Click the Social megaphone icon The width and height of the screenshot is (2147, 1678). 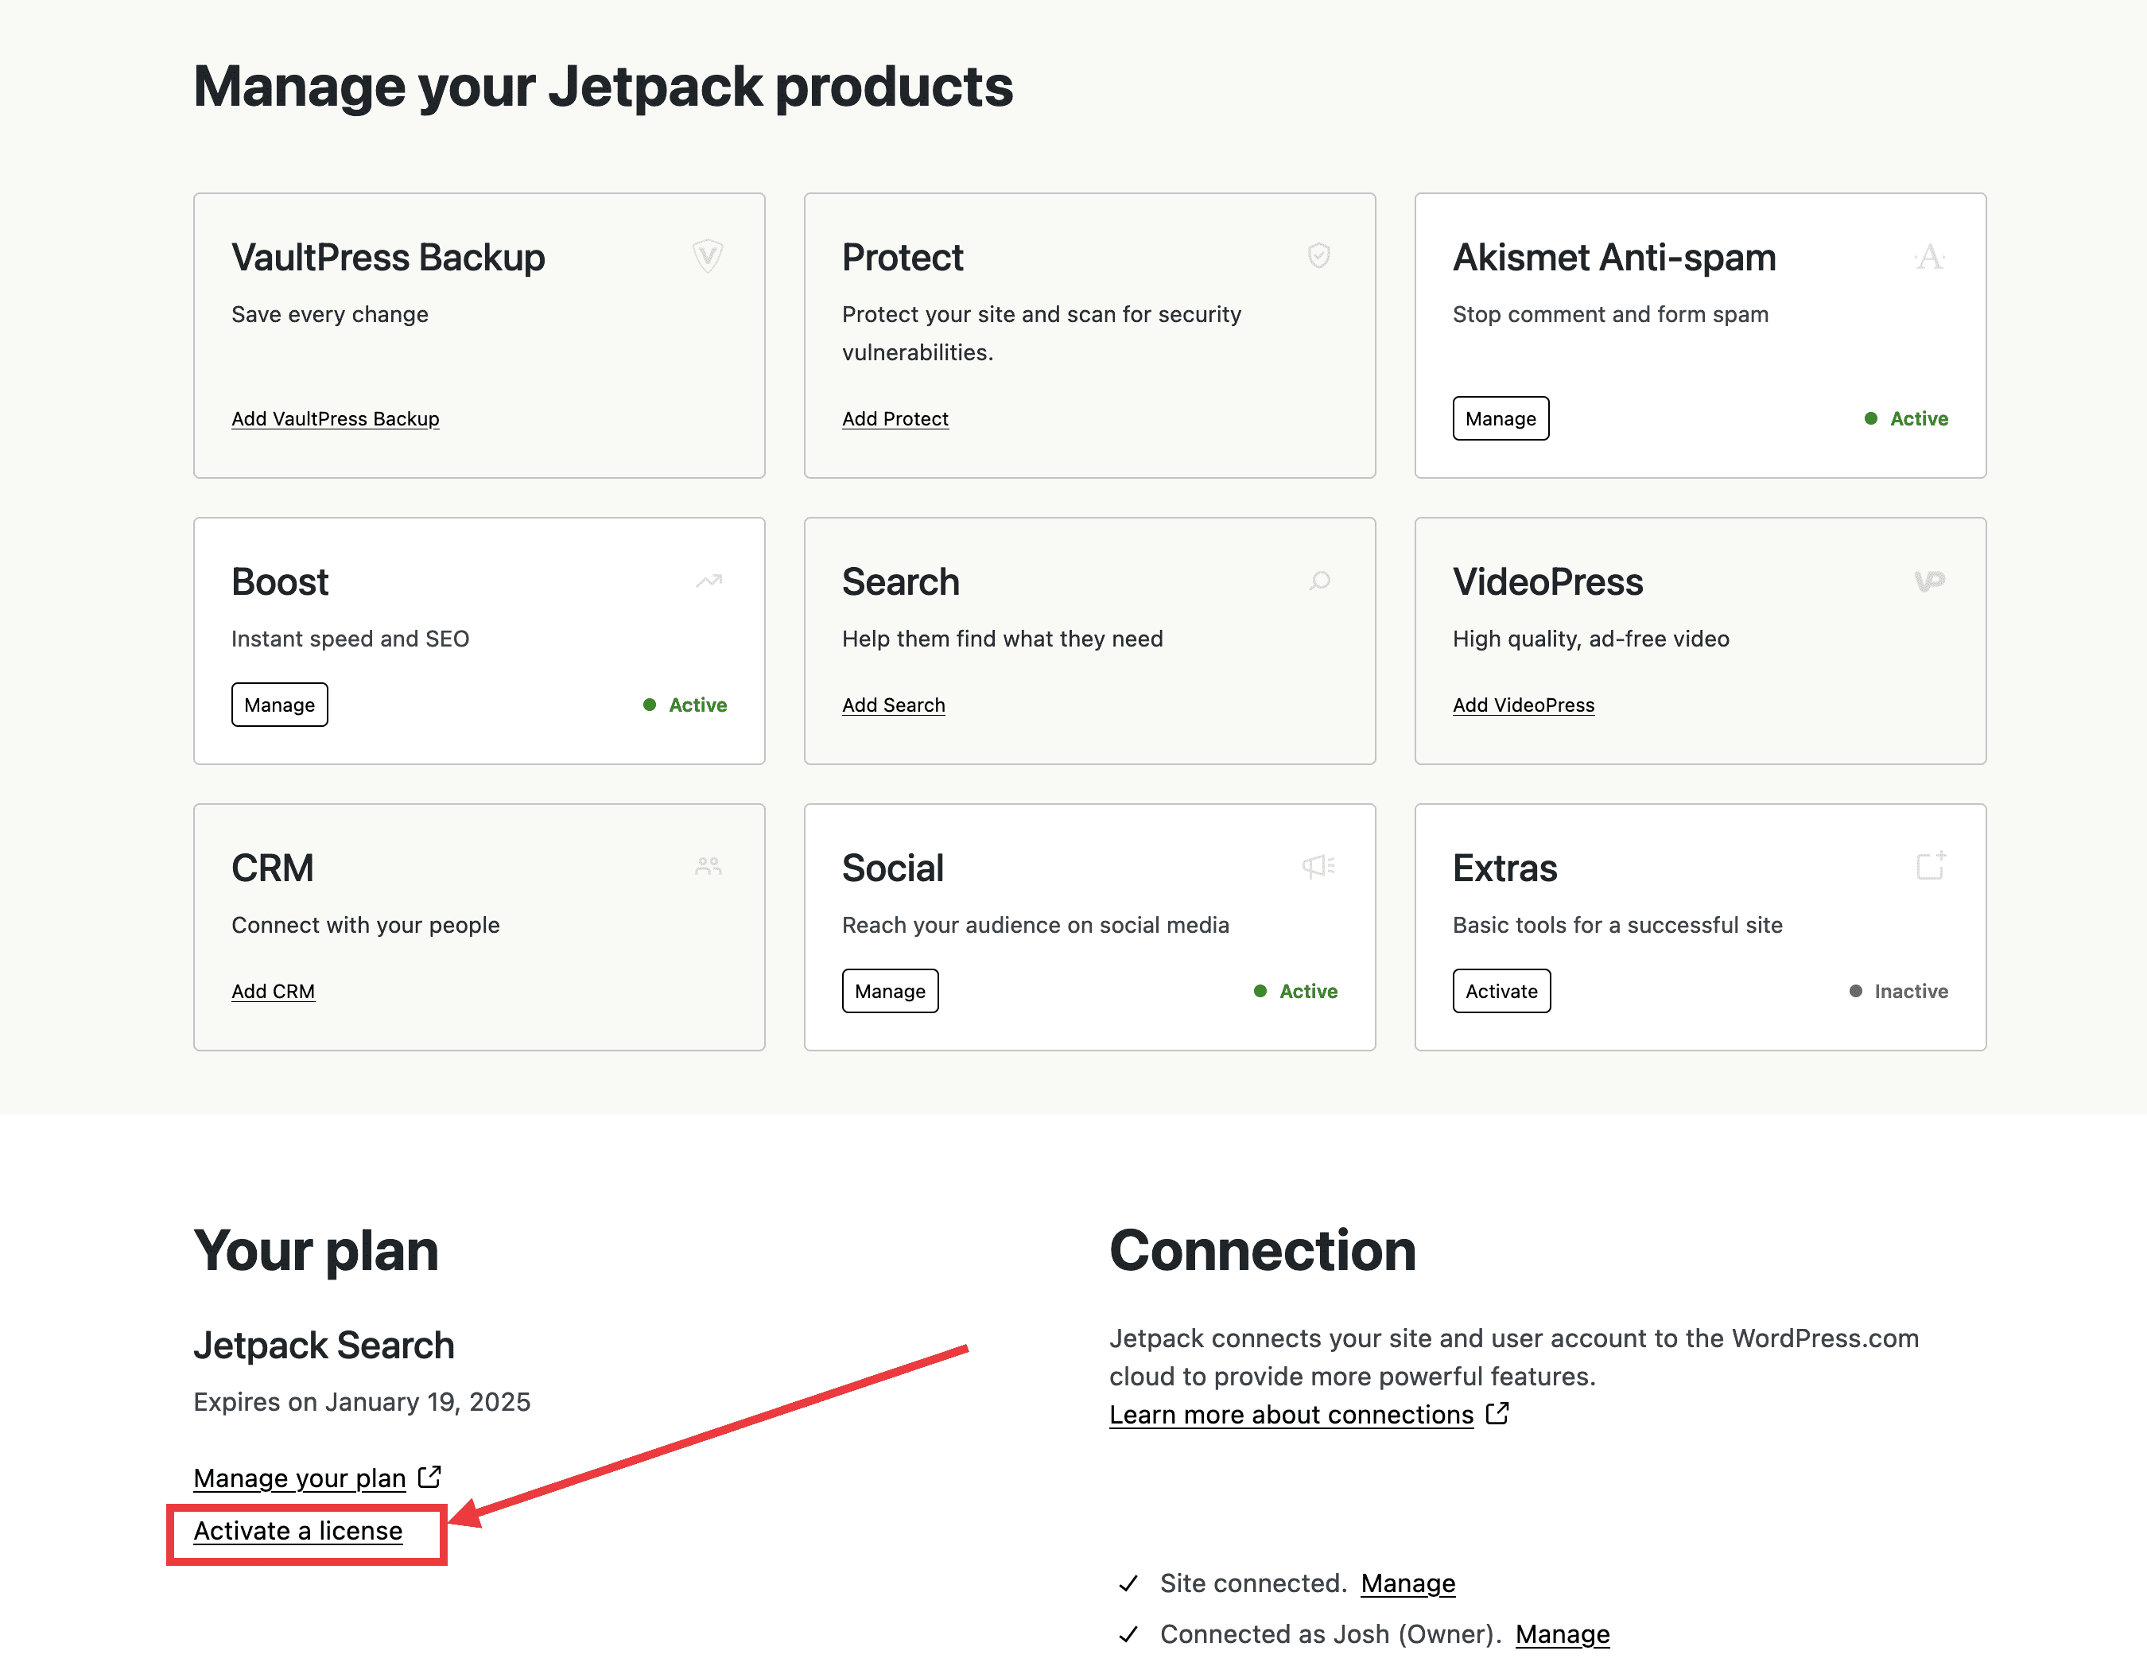(x=1319, y=866)
